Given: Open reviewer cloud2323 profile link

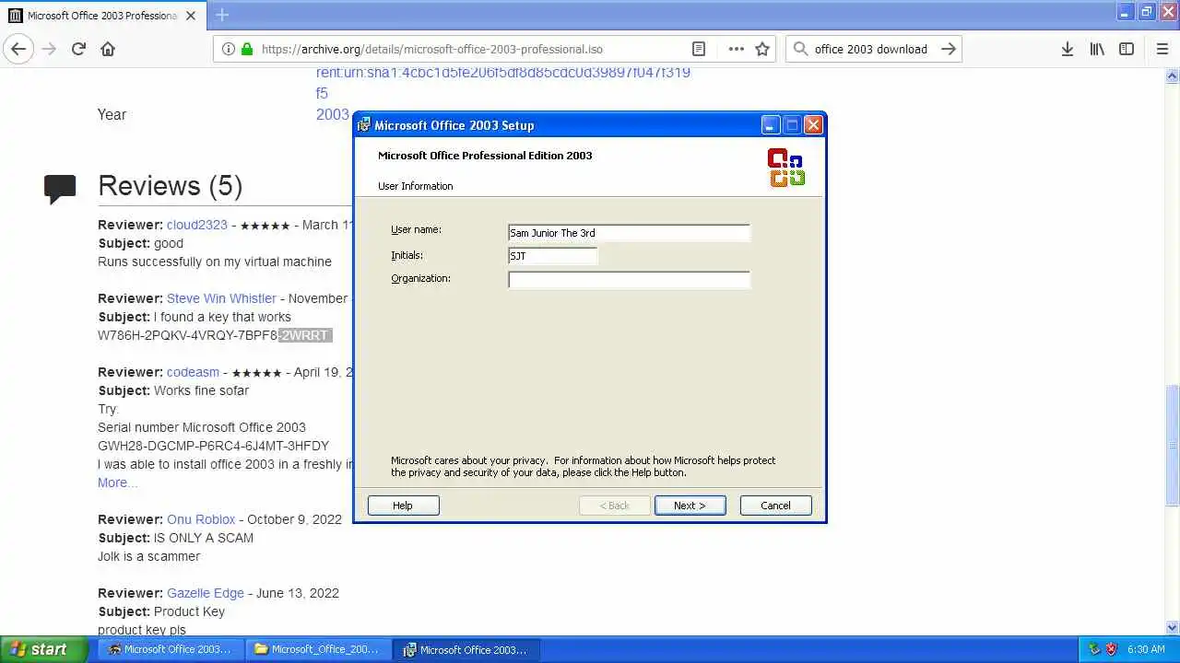Looking at the screenshot, I should point(196,225).
